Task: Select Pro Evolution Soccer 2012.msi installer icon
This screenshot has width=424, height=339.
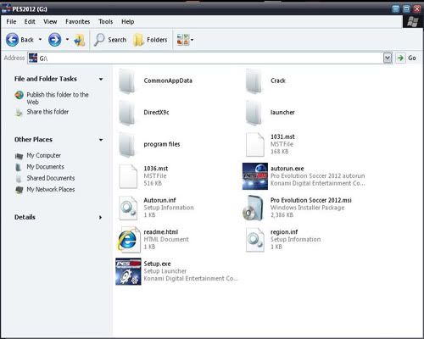Action: pyautogui.click(x=254, y=208)
